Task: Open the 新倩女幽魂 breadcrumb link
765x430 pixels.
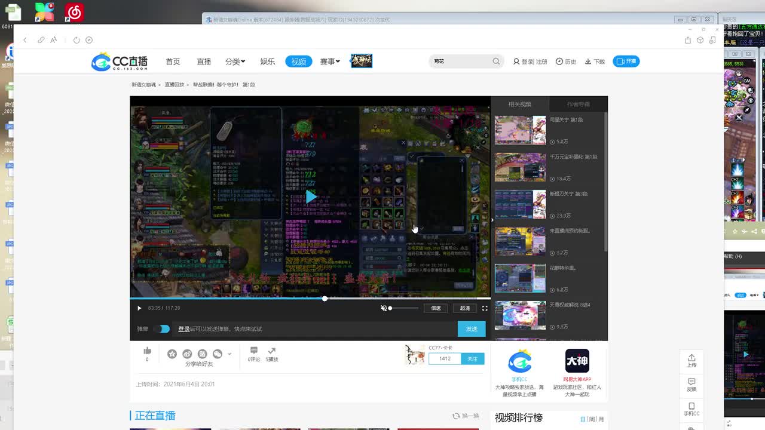Action: click(x=143, y=85)
